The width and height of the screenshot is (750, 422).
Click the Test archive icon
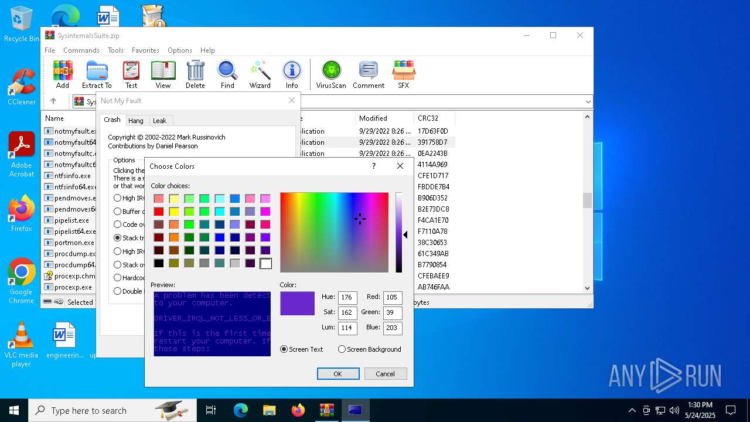coord(131,74)
